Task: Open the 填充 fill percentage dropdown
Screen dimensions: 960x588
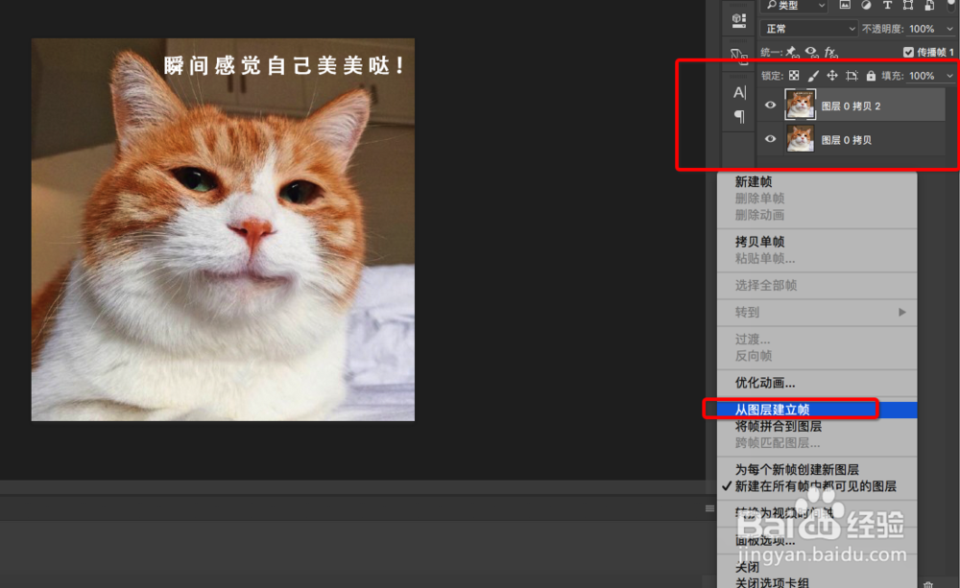Action: click(949, 76)
